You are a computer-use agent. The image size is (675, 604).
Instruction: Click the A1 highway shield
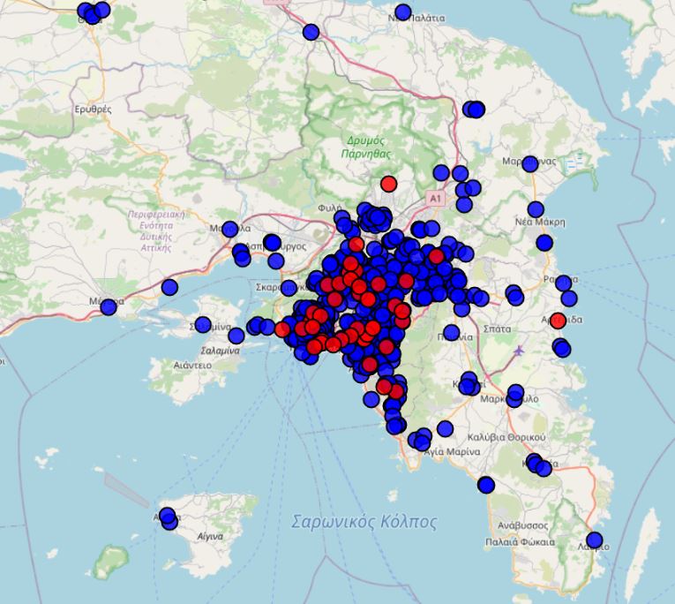434,200
